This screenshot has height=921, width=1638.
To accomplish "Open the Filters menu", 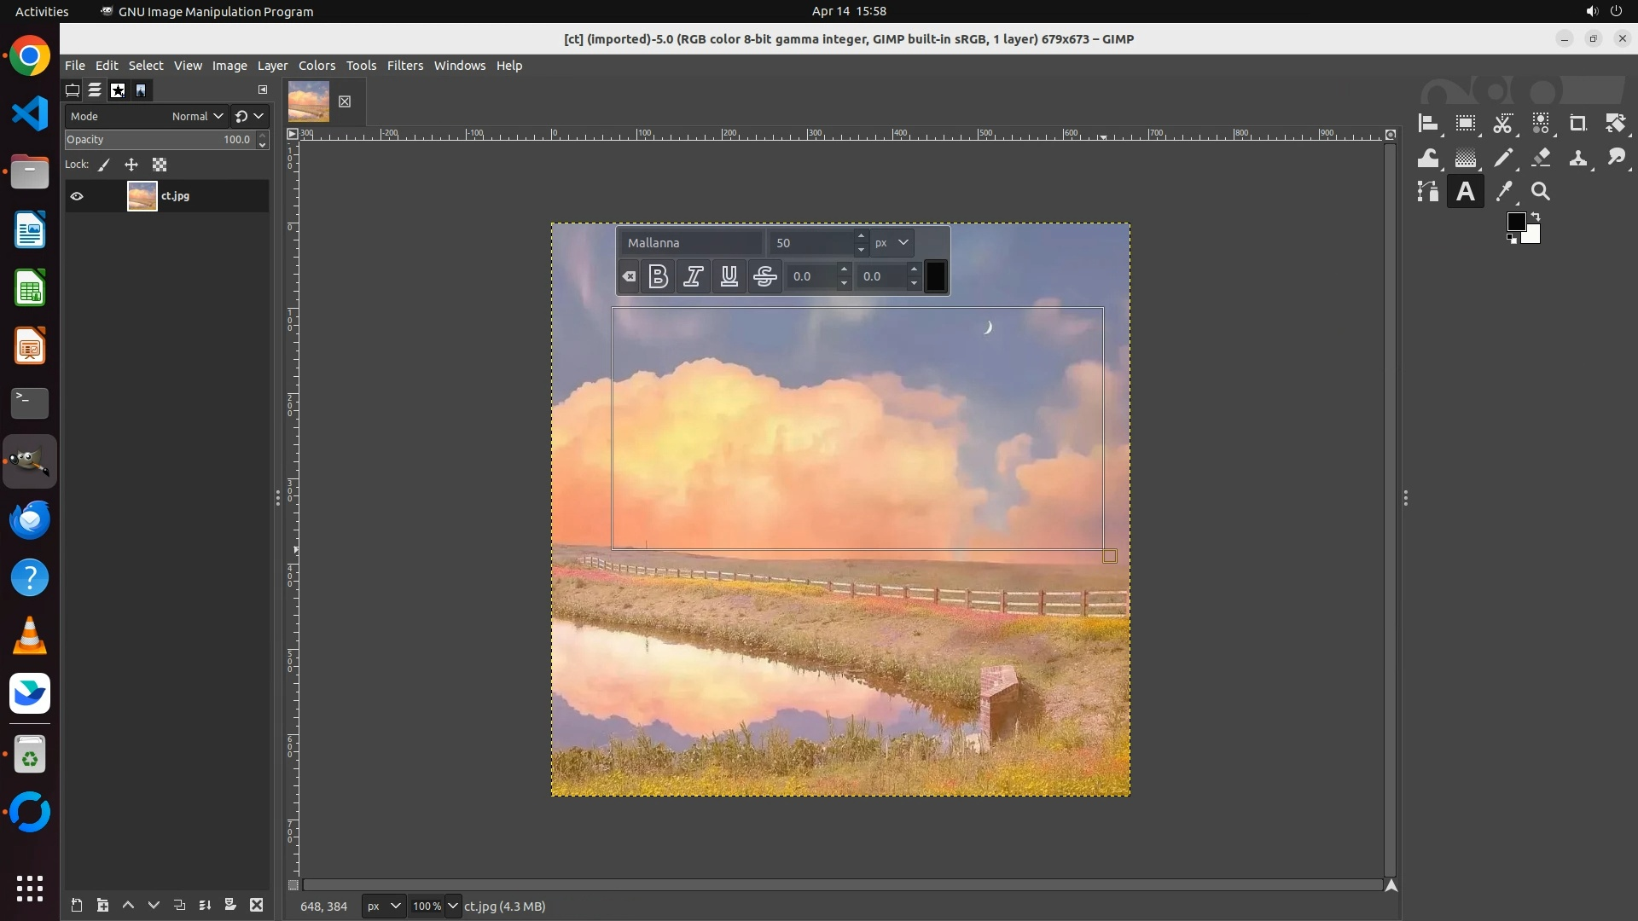I will [404, 66].
